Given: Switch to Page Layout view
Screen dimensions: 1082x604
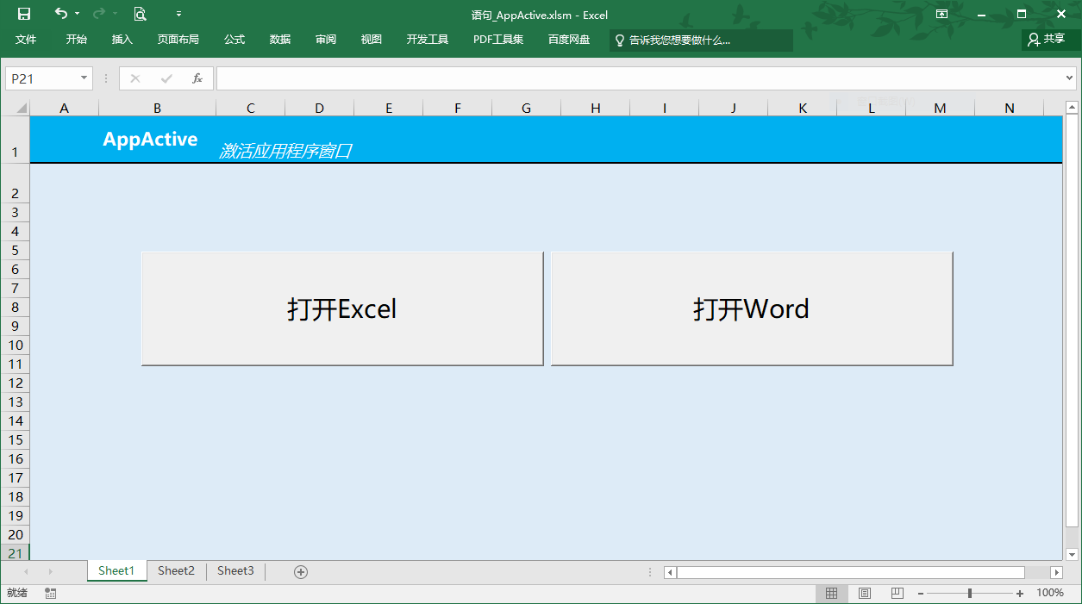Looking at the screenshot, I should point(865,593).
